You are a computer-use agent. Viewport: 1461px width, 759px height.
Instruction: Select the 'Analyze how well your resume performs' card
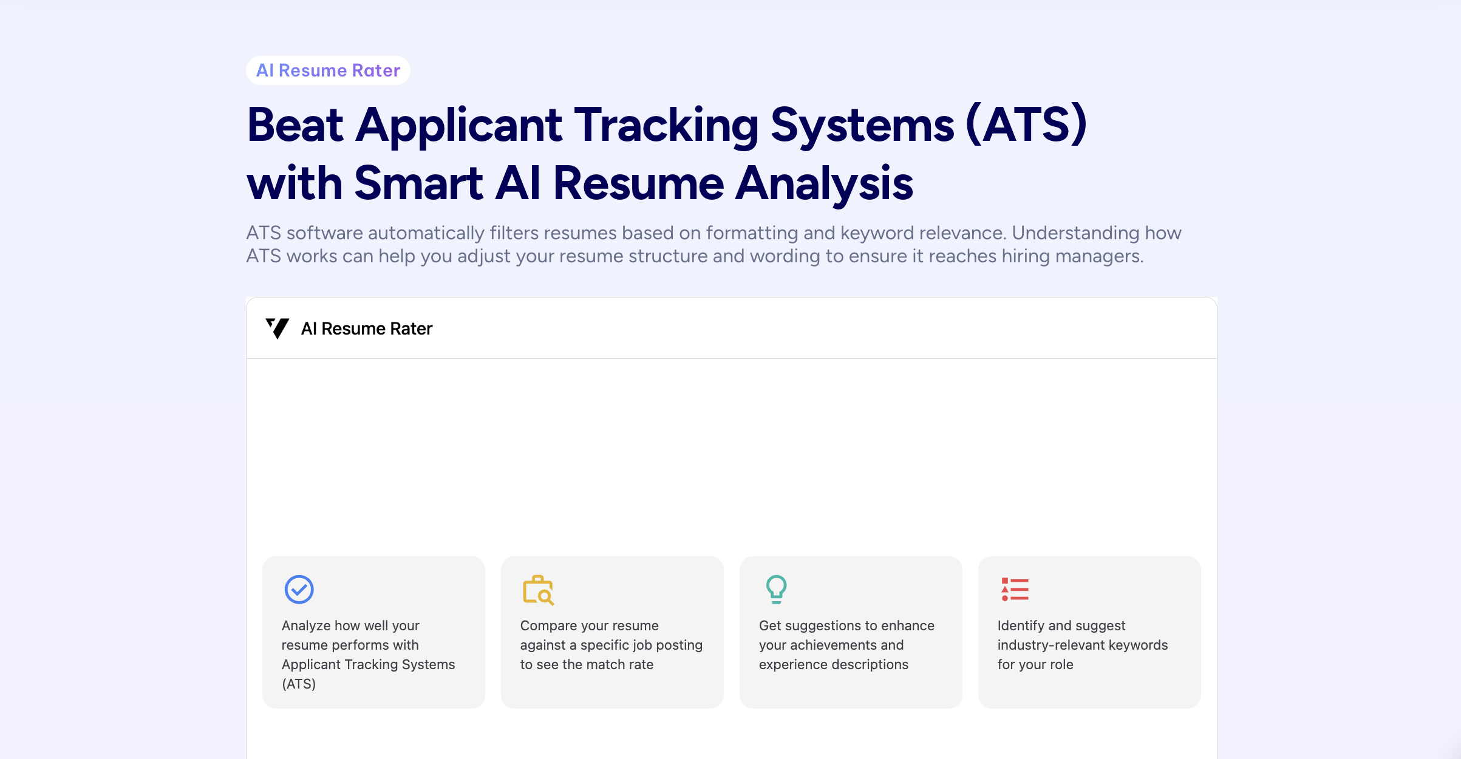tap(373, 632)
